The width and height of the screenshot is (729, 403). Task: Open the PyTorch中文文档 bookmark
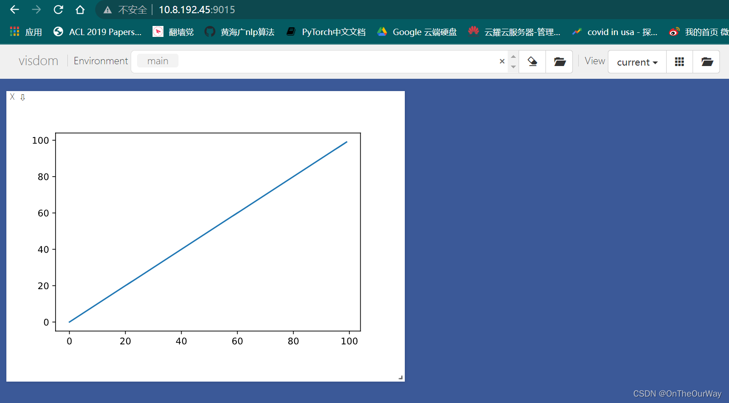[x=326, y=32]
